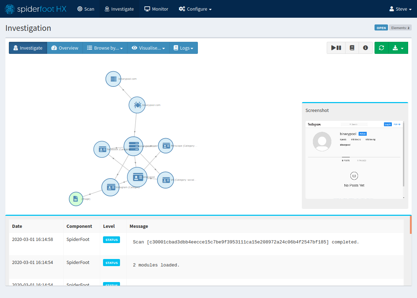Open the Scan menu in navbar
417x298 pixels.
click(x=86, y=9)
